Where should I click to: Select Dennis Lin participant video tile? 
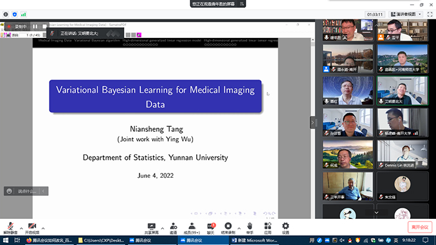402,154
